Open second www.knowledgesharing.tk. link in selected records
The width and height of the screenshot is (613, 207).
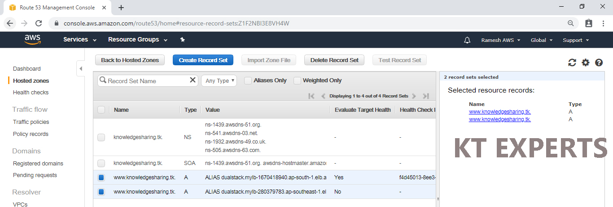pyautogui.click(x=500, y=119)
